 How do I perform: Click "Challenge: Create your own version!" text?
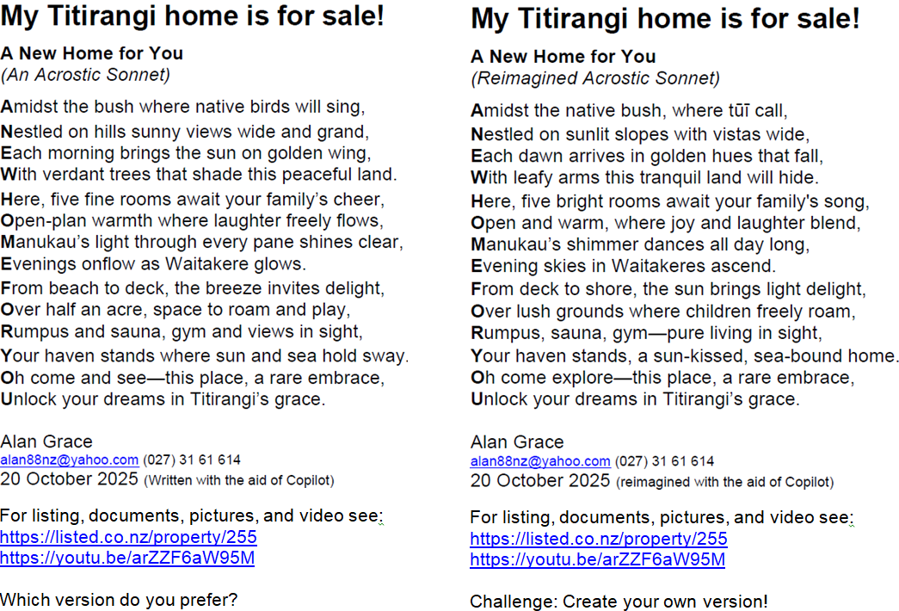tap(619, 602)
